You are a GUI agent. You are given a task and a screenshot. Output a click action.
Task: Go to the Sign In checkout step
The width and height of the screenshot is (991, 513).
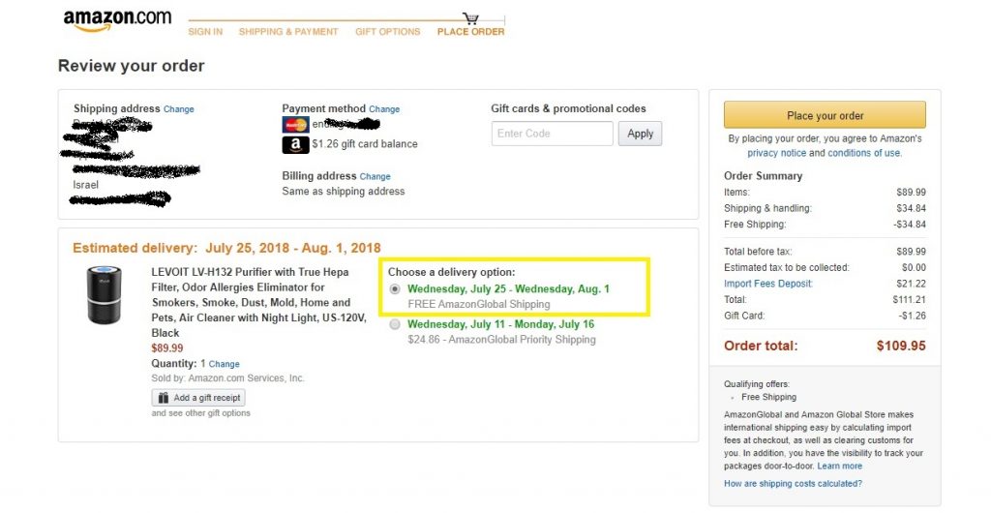pyautogui.click(x=205, y=32)
